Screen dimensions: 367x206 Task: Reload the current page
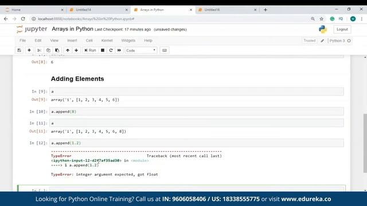pyautogui.click(x=23, y=19)
